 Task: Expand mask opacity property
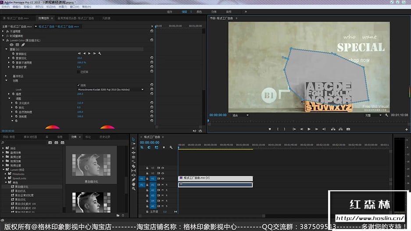9,63
